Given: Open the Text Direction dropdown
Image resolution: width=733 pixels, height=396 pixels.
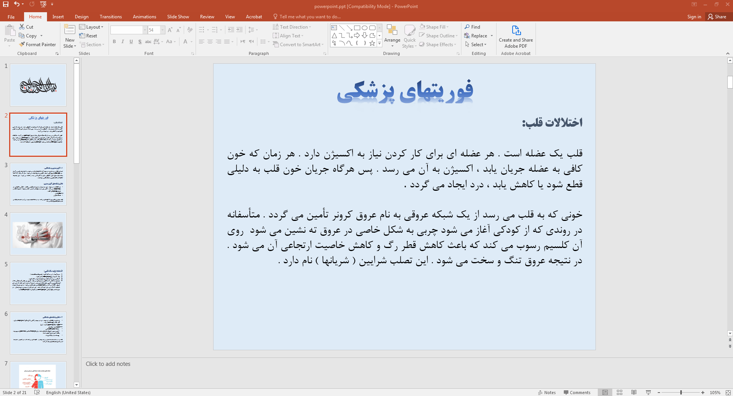Looking at the screenshot, I should point(292,27).
